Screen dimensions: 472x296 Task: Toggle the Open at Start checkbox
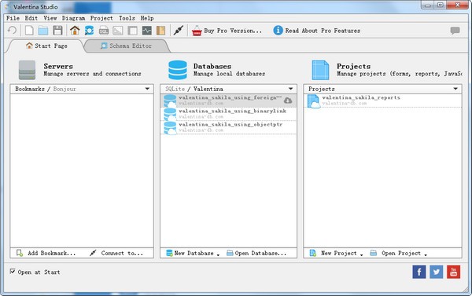13,272
